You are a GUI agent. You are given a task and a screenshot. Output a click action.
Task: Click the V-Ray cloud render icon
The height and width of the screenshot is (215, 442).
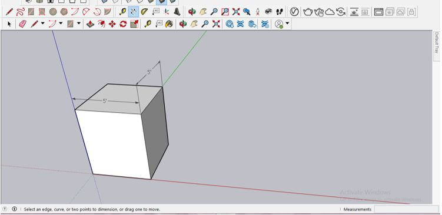coord(330,12)
